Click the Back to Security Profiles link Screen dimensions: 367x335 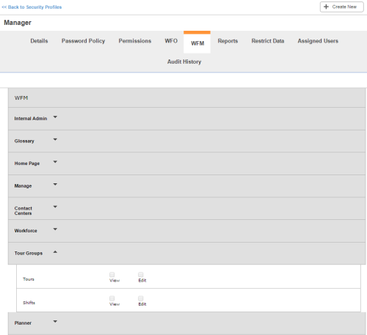point(32,7)
